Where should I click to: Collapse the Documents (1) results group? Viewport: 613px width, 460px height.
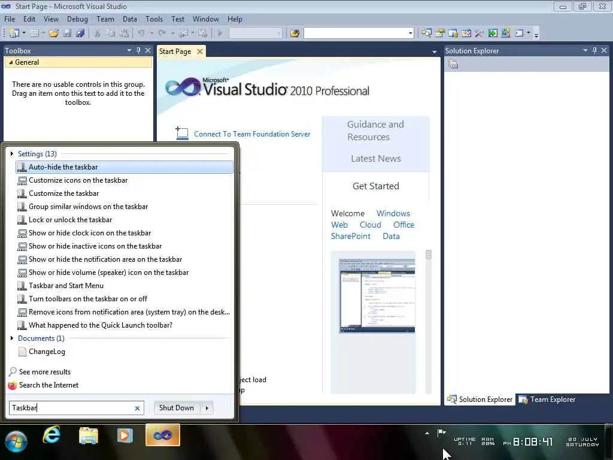[12, 338]
